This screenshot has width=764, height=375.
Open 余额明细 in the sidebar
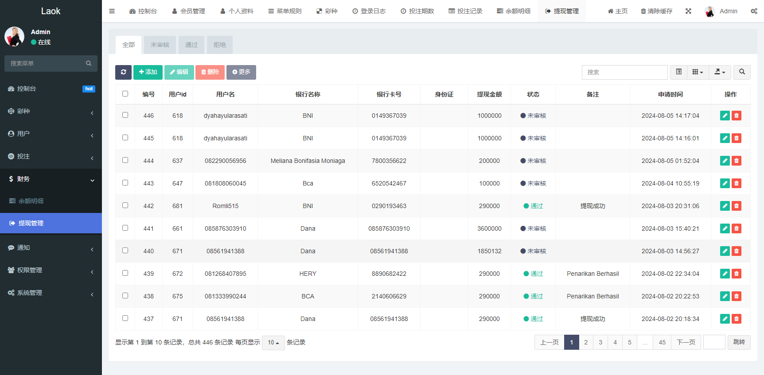click(x=31, y=201)
